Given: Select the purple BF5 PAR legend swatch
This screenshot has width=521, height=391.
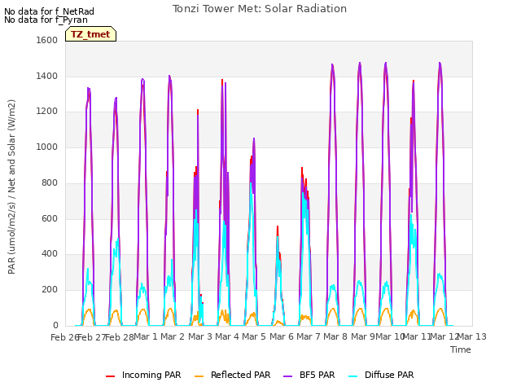Looking at the screenshot, I should tap(287, 376).
